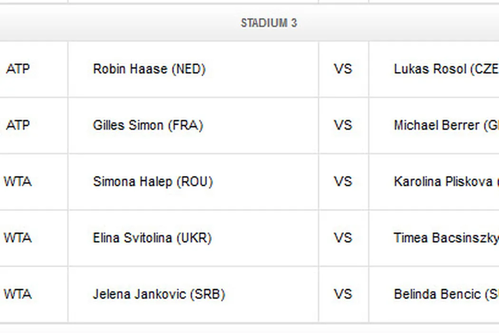Click WTA label in Simona Halep row

tap(18, 181)
